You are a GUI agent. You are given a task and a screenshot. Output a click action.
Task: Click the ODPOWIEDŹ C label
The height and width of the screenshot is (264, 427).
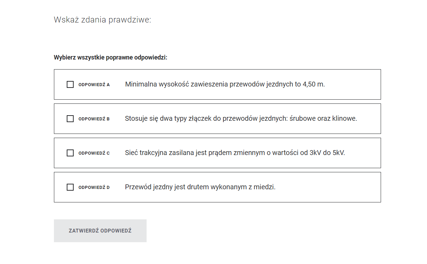(x=94, y=153)
